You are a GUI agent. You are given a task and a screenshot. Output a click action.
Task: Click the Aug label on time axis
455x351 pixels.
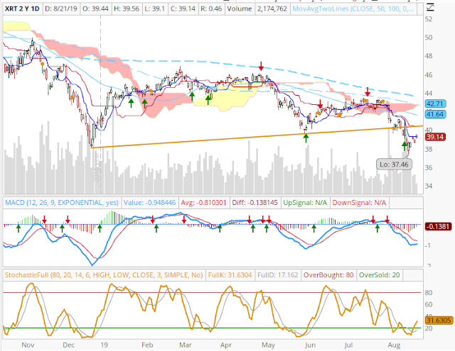394,345
